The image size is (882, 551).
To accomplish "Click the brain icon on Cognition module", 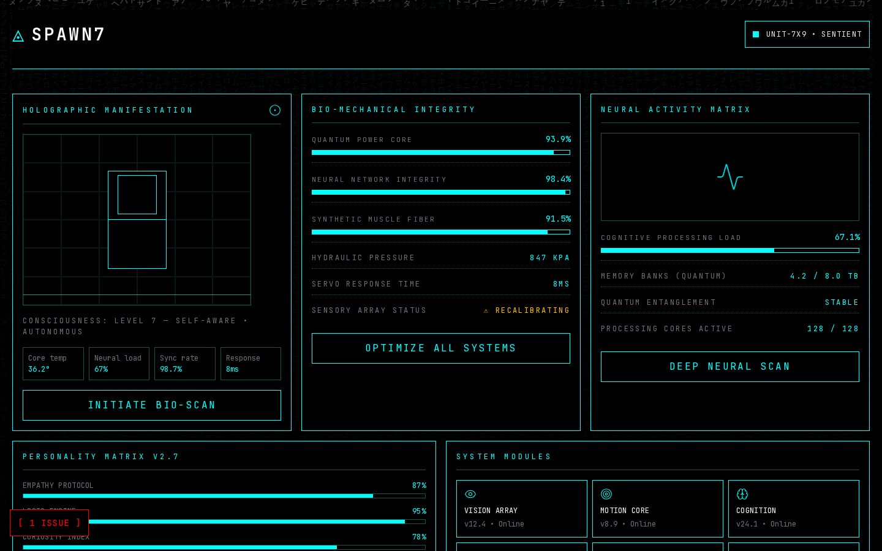I will point(742,494).
